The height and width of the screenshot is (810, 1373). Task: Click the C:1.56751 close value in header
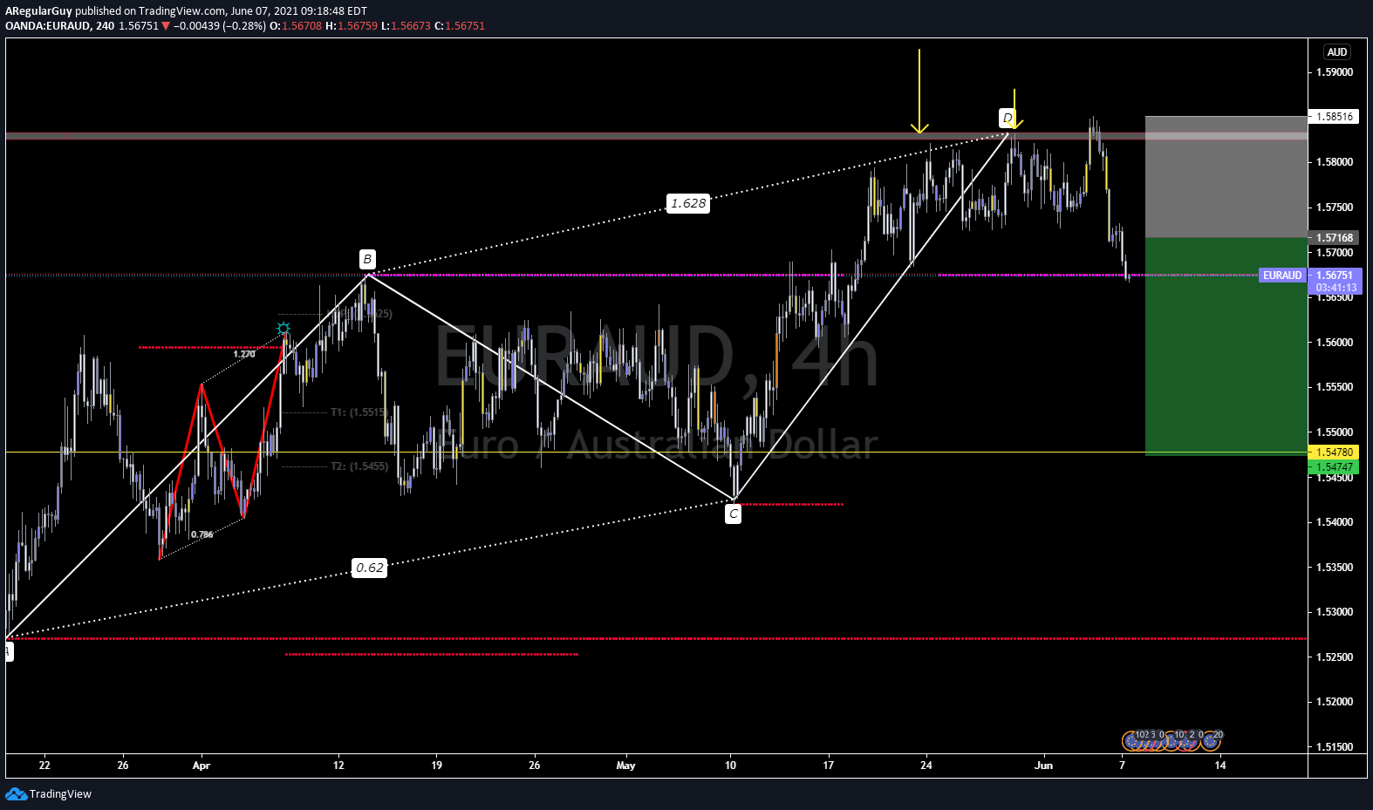pos(460,26)
